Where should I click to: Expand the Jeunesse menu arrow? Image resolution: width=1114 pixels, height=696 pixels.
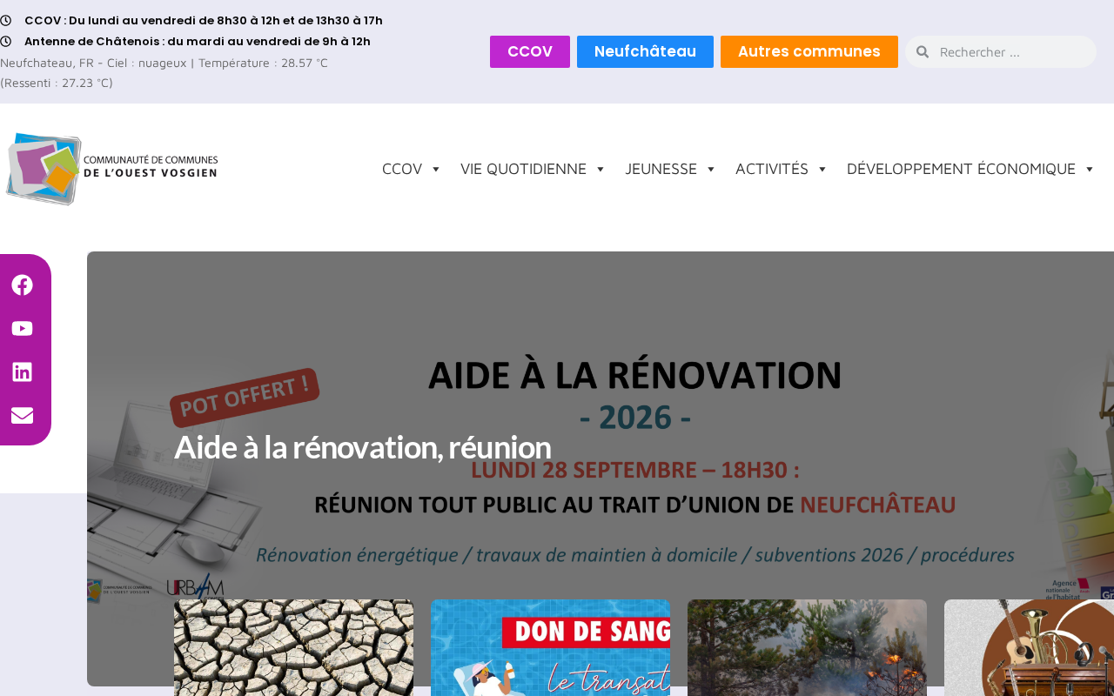pyautogui.click(x=710, y=169)
